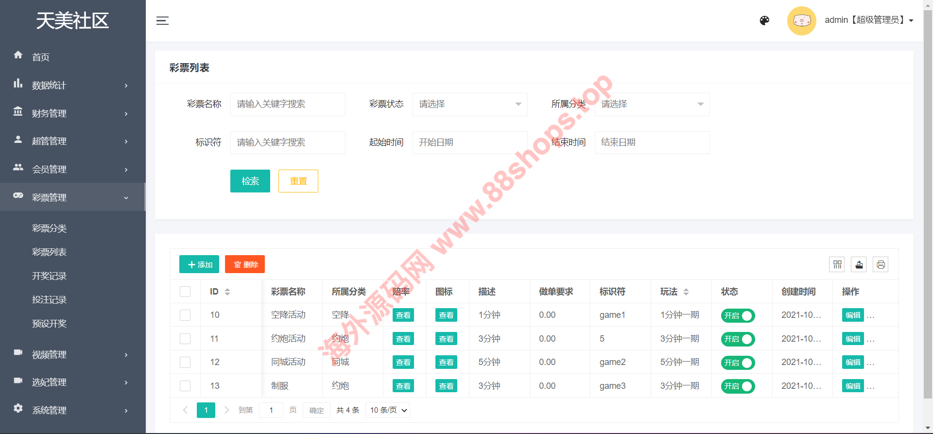The width and height of the screenshot is (933, 434).
Task: Open the column filter grid icon
Action: click(837, 264)
